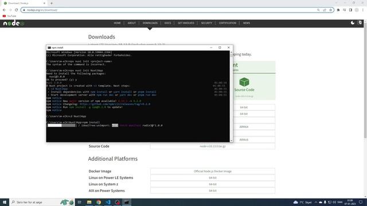Open the taskbar clock and date
This screenshot has width=367, height=206.
coord(350,202)
